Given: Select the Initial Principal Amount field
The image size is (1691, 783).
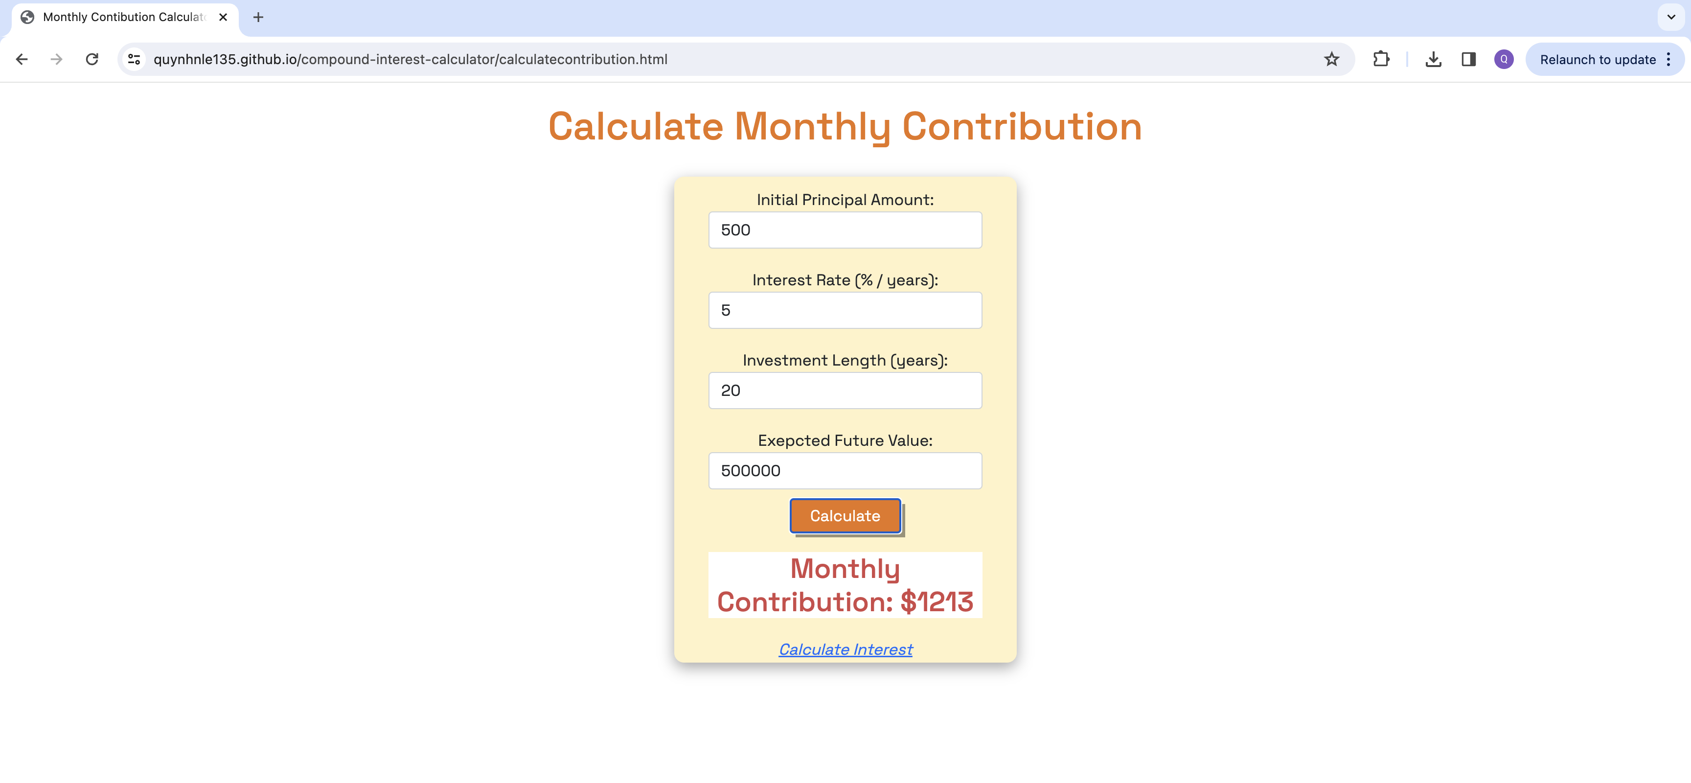Looking at the screenshot, I should 845,230.
